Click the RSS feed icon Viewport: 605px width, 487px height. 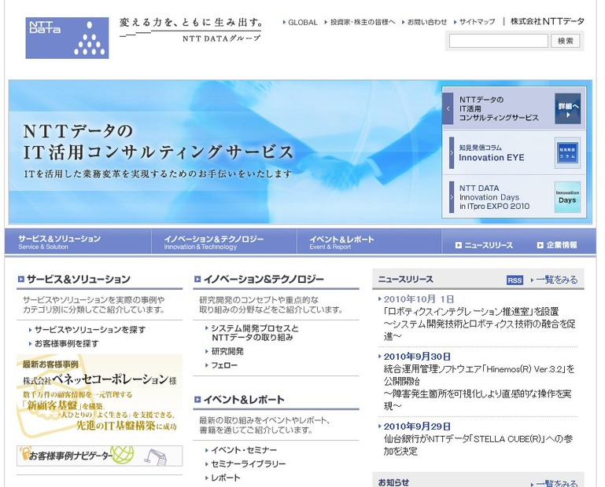pyautogui.click(x=515, y=280)
